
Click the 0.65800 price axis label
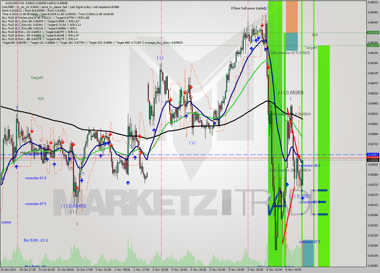point(373,134)
